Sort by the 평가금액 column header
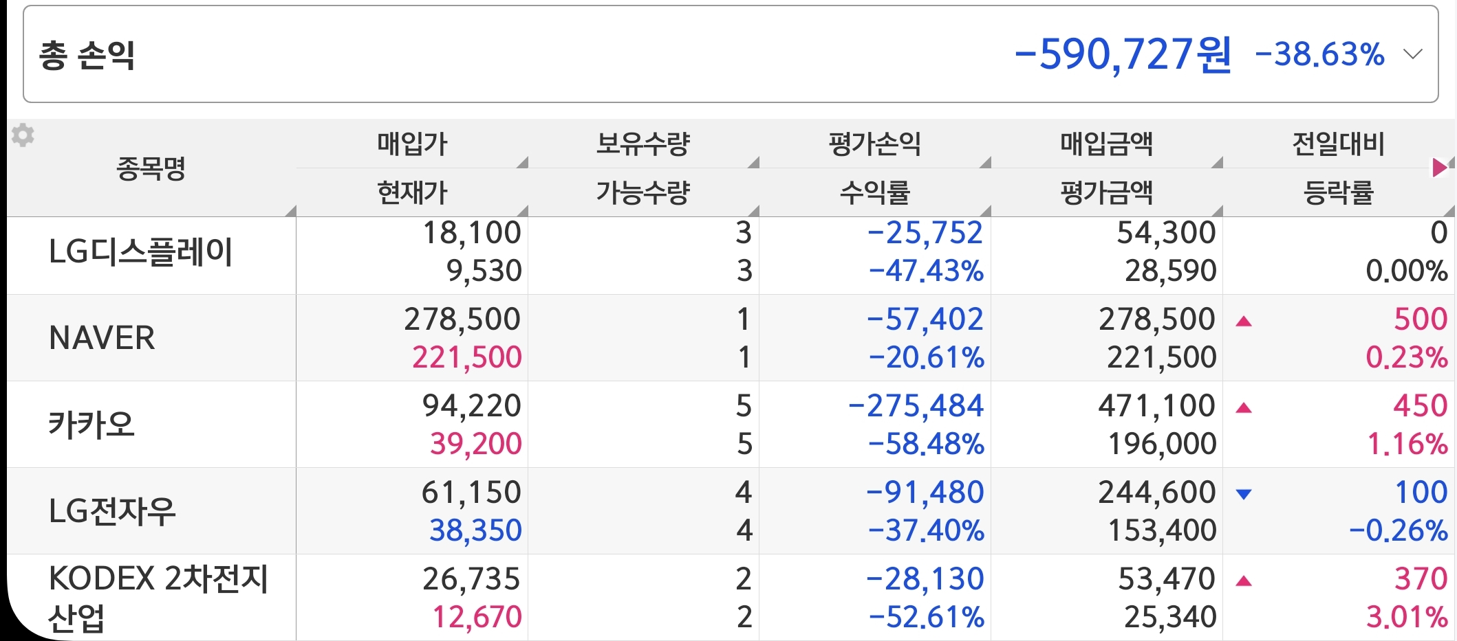 1107,192
